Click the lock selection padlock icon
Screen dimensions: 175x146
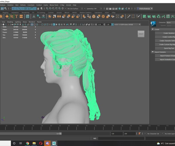(38, 8)
